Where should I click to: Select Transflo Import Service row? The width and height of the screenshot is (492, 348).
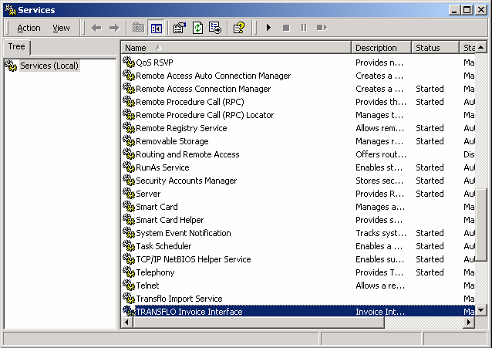click(x=298, y=299)
